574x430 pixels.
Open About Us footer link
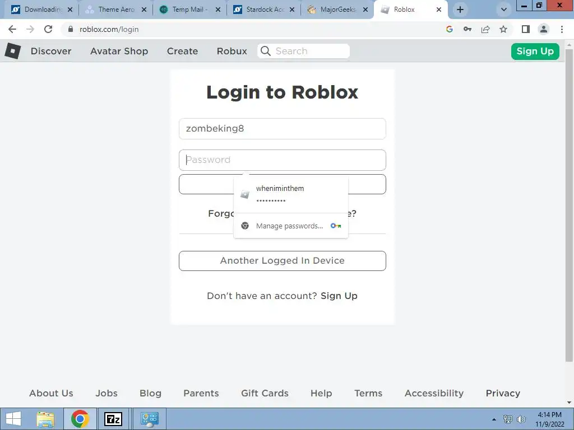[x=51, y=393]
